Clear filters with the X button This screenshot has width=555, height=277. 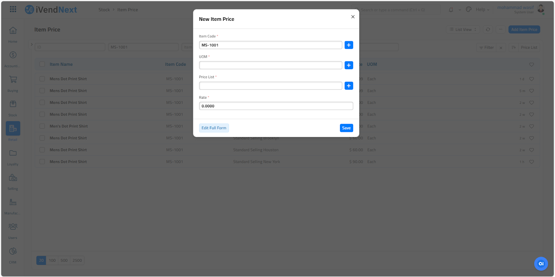pos(501,47)
